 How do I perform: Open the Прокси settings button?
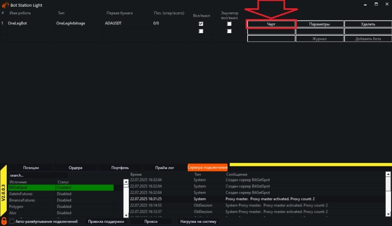pos(151,221)
